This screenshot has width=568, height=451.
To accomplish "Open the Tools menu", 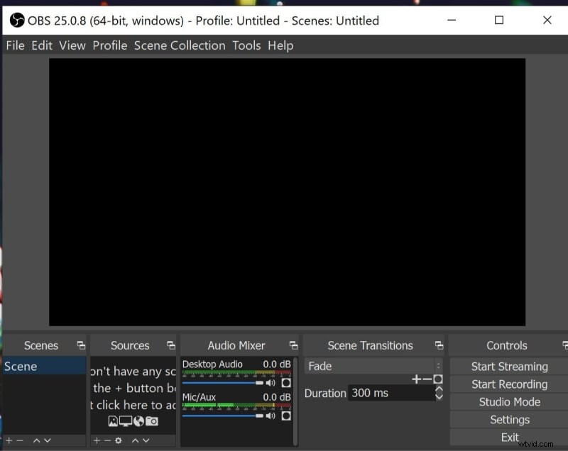I will (246, 45).
